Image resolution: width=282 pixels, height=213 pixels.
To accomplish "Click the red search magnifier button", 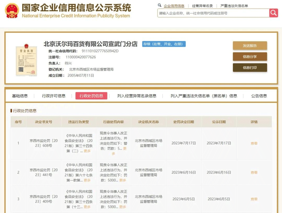I will 274,13.
